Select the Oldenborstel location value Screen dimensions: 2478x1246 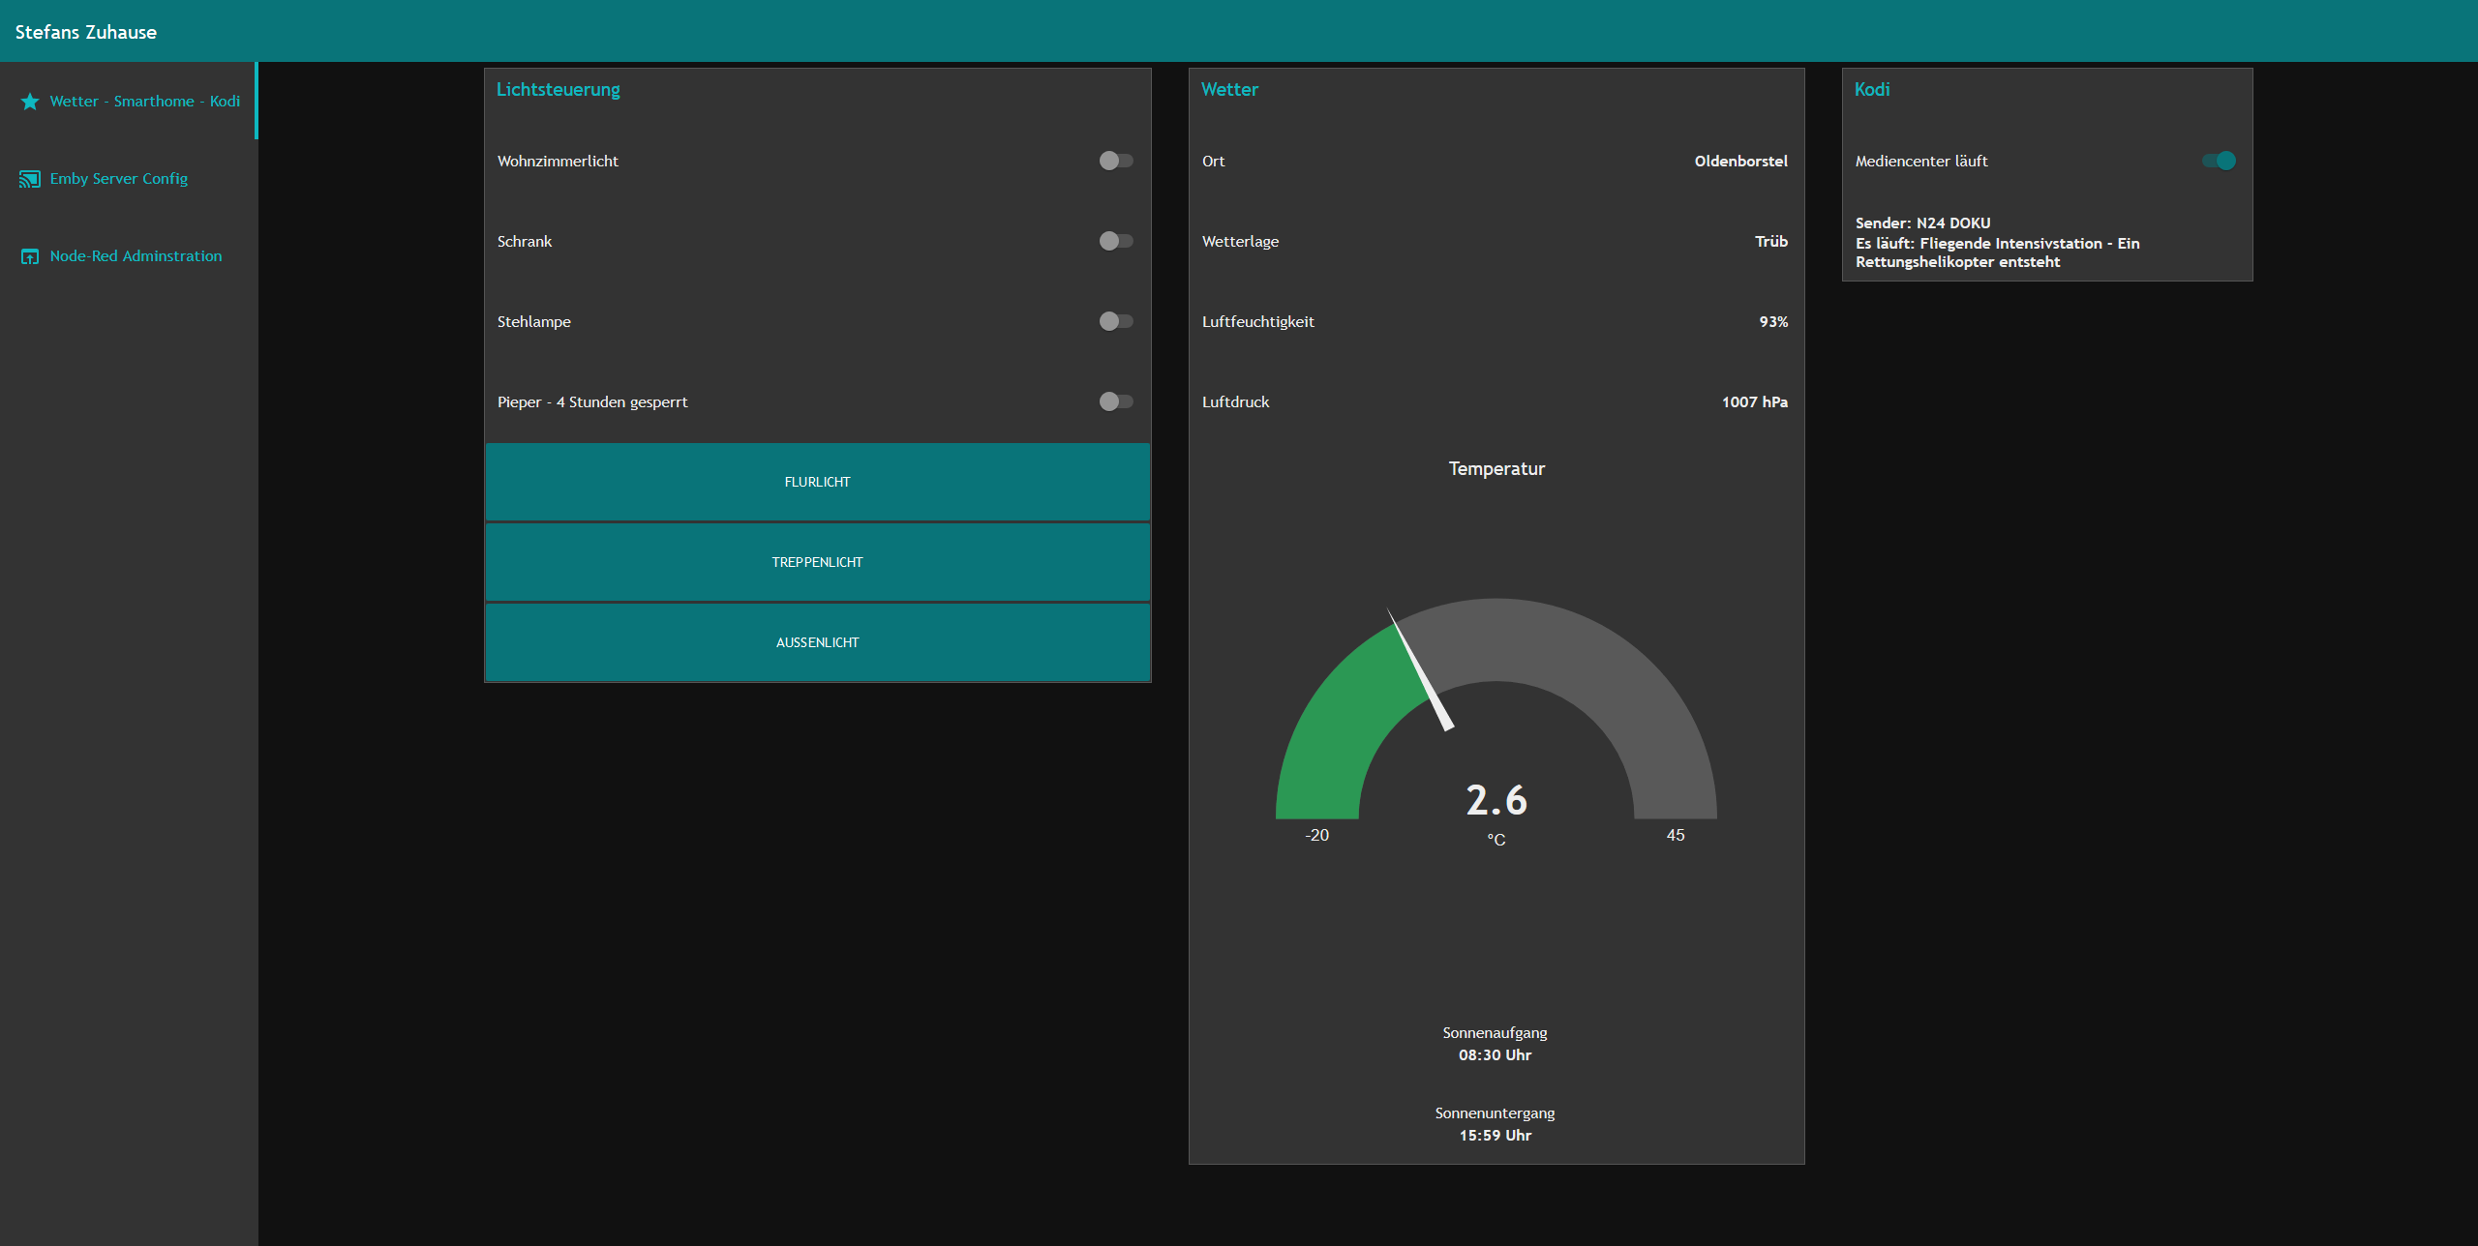(1740, 161)
